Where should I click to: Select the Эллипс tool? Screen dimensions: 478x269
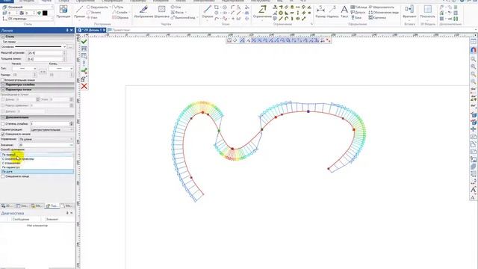[94, 12]
